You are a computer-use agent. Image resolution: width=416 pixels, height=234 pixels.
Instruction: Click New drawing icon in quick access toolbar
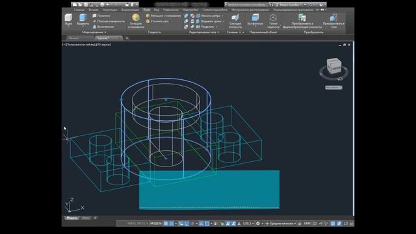[75, 5]
